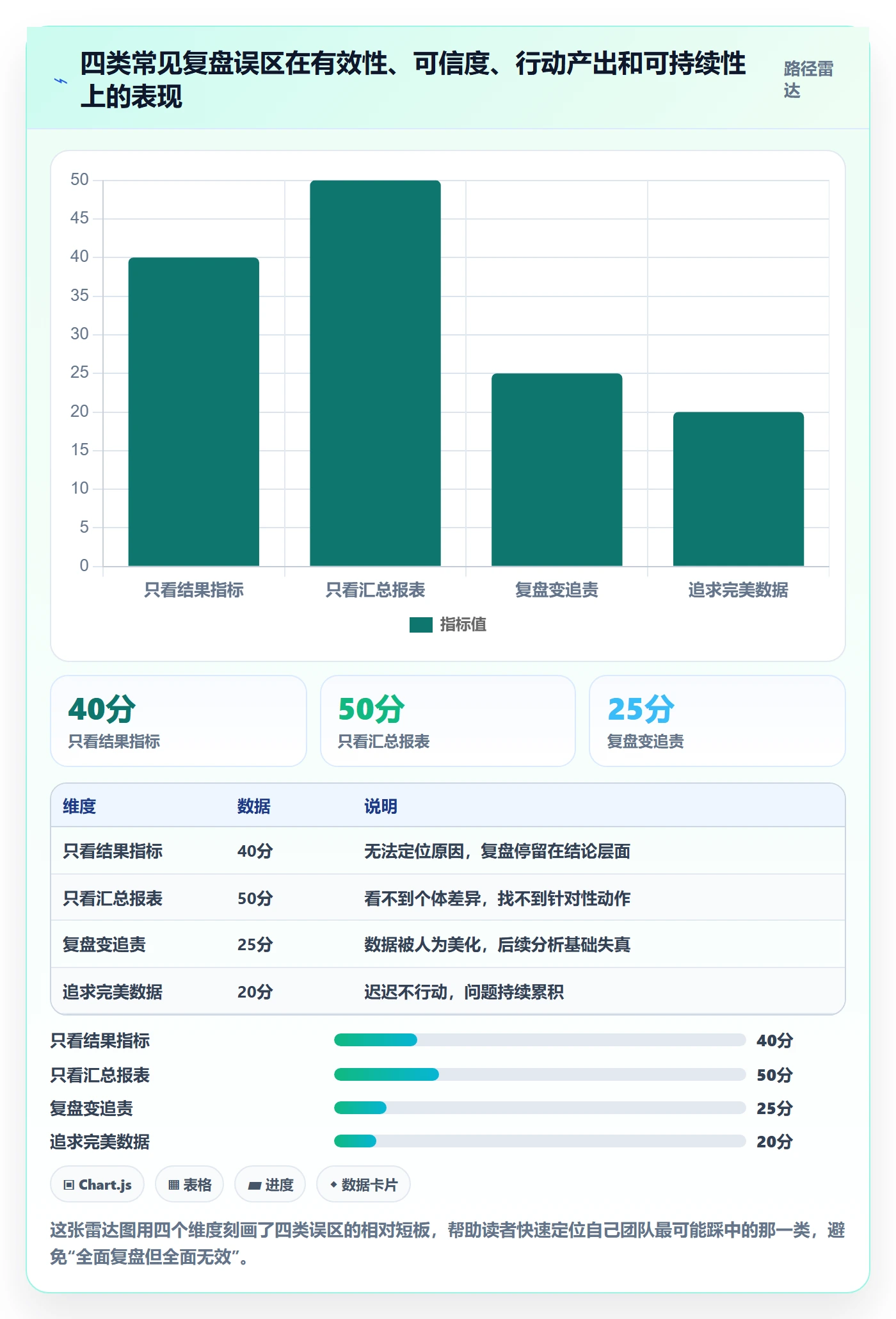
Task: Click the y-axis label 50
Action: pyautogui.click(x=79, y=179)
